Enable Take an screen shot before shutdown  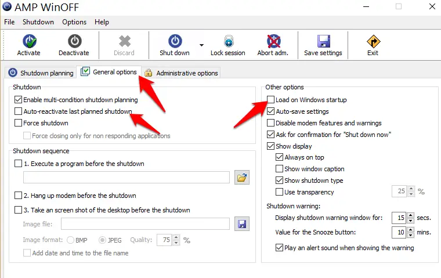click(19, 210)
